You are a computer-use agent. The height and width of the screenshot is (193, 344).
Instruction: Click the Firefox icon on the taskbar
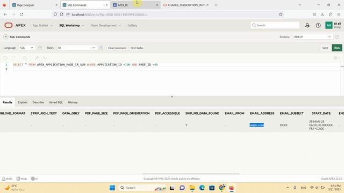(232, 188)
